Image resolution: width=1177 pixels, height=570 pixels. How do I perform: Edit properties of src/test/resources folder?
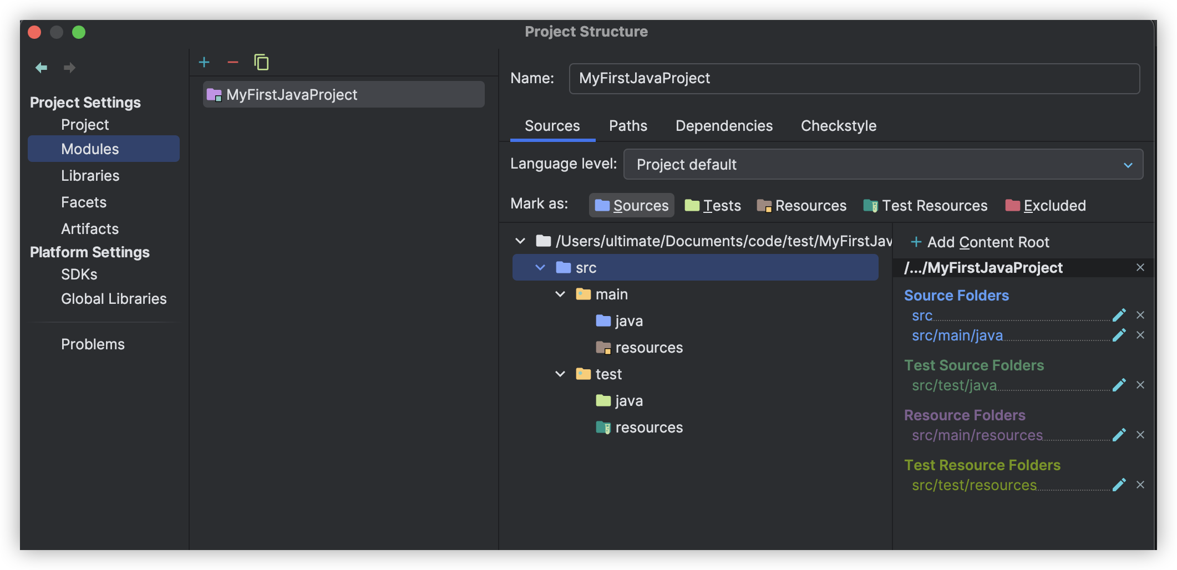1119,485
